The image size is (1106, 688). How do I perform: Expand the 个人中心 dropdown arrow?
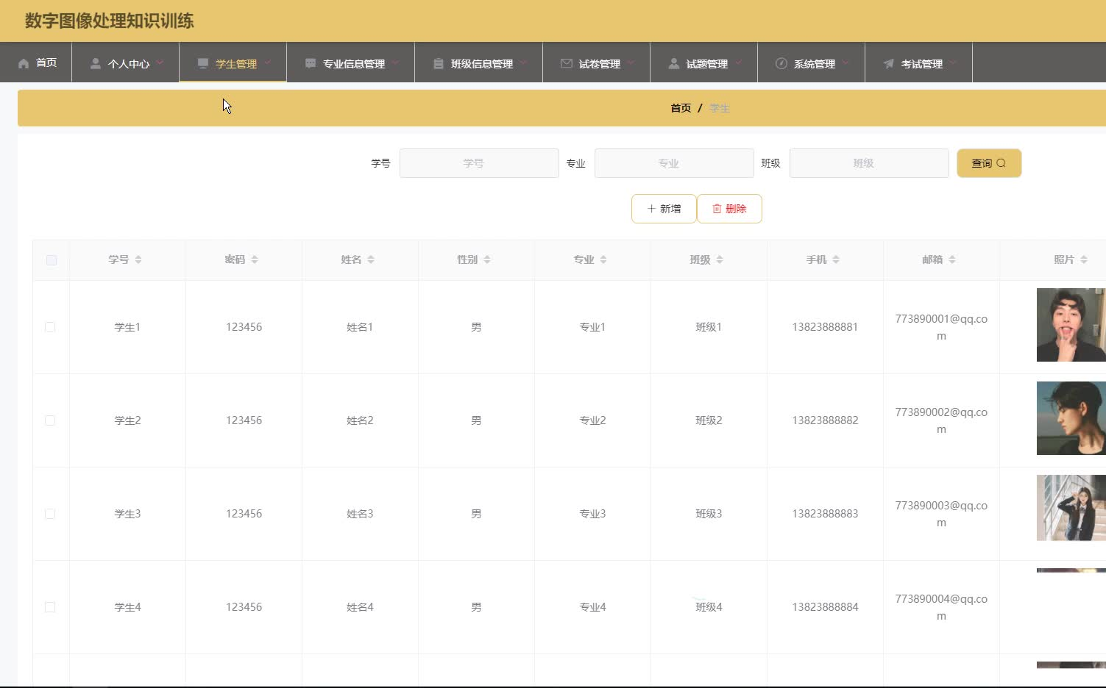160,63
